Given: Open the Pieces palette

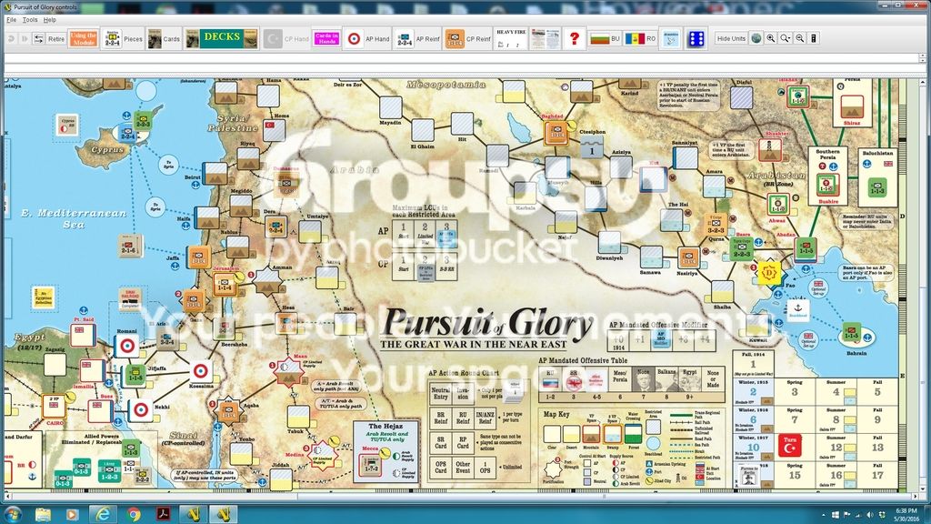Looking at the screenshot, I should pyautogui.click(x=123, y=38).
